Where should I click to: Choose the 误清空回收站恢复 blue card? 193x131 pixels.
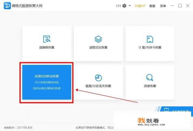point(47,82)
